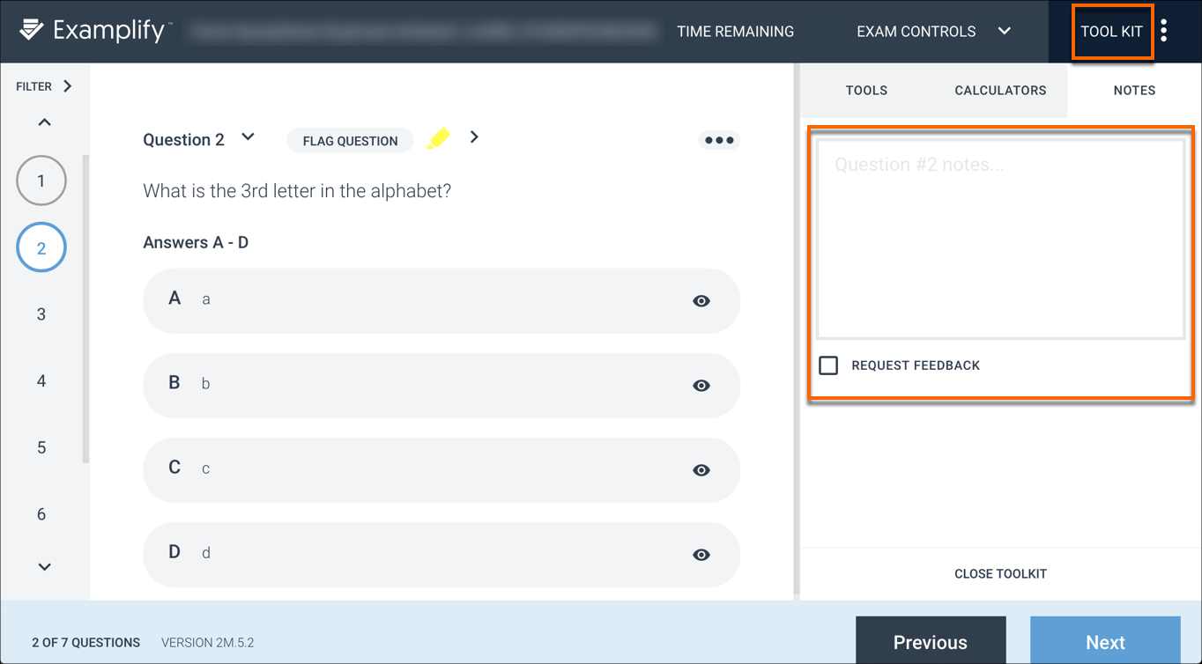Click CLOSE TOOLKIT
This screenshot has height=664, width=1202.
point(1000,573)
